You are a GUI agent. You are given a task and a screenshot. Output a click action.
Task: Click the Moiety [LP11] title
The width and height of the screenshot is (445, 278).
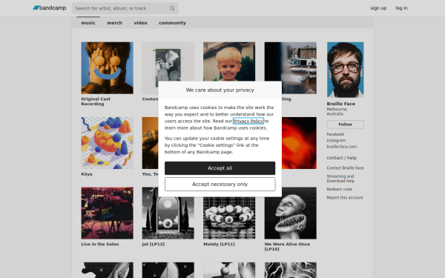click(219, 244)
